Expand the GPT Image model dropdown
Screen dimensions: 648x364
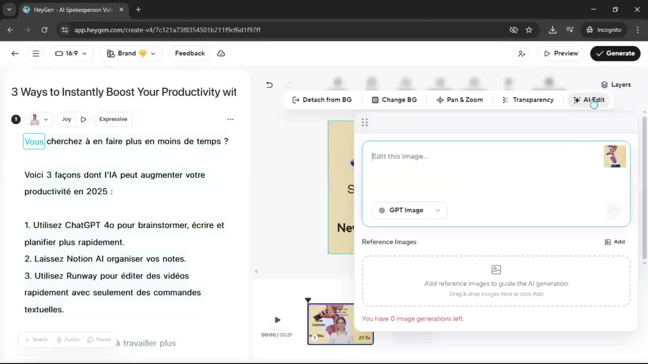[x=409, y=210]
